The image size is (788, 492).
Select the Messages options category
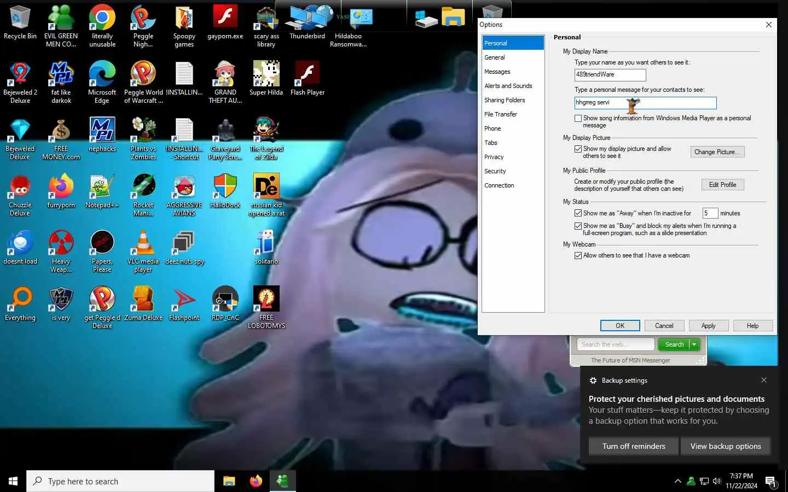513,72
